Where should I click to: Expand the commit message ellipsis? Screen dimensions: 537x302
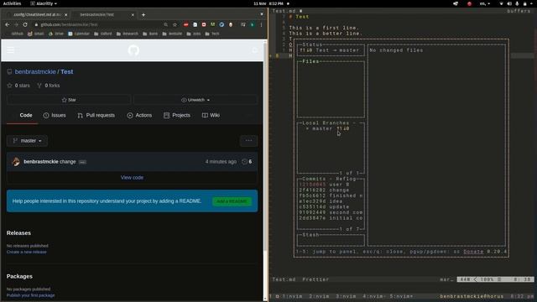(82, 162)
